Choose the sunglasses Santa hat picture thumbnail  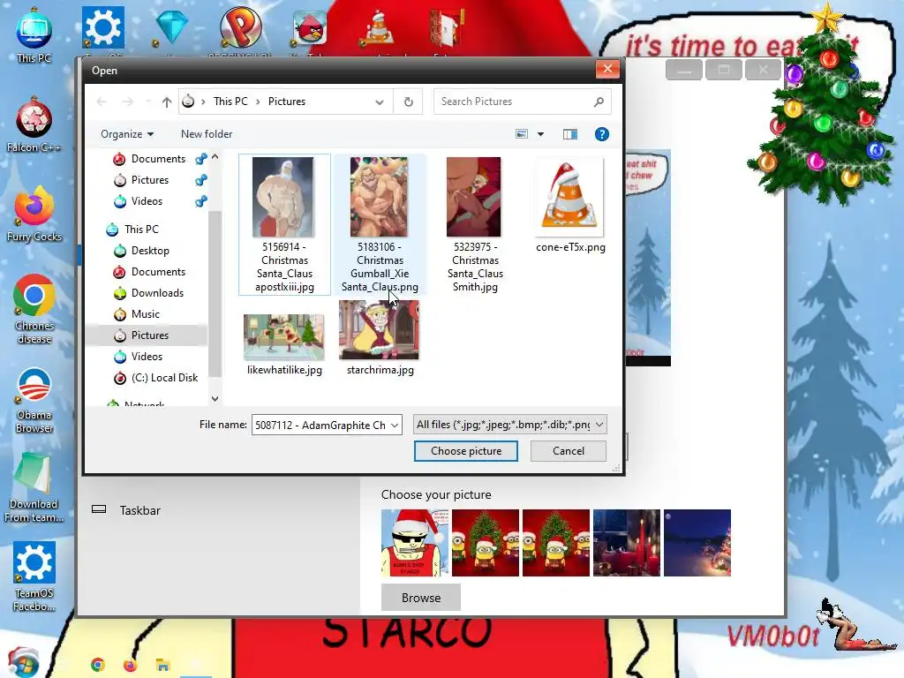tap(415, 543)
